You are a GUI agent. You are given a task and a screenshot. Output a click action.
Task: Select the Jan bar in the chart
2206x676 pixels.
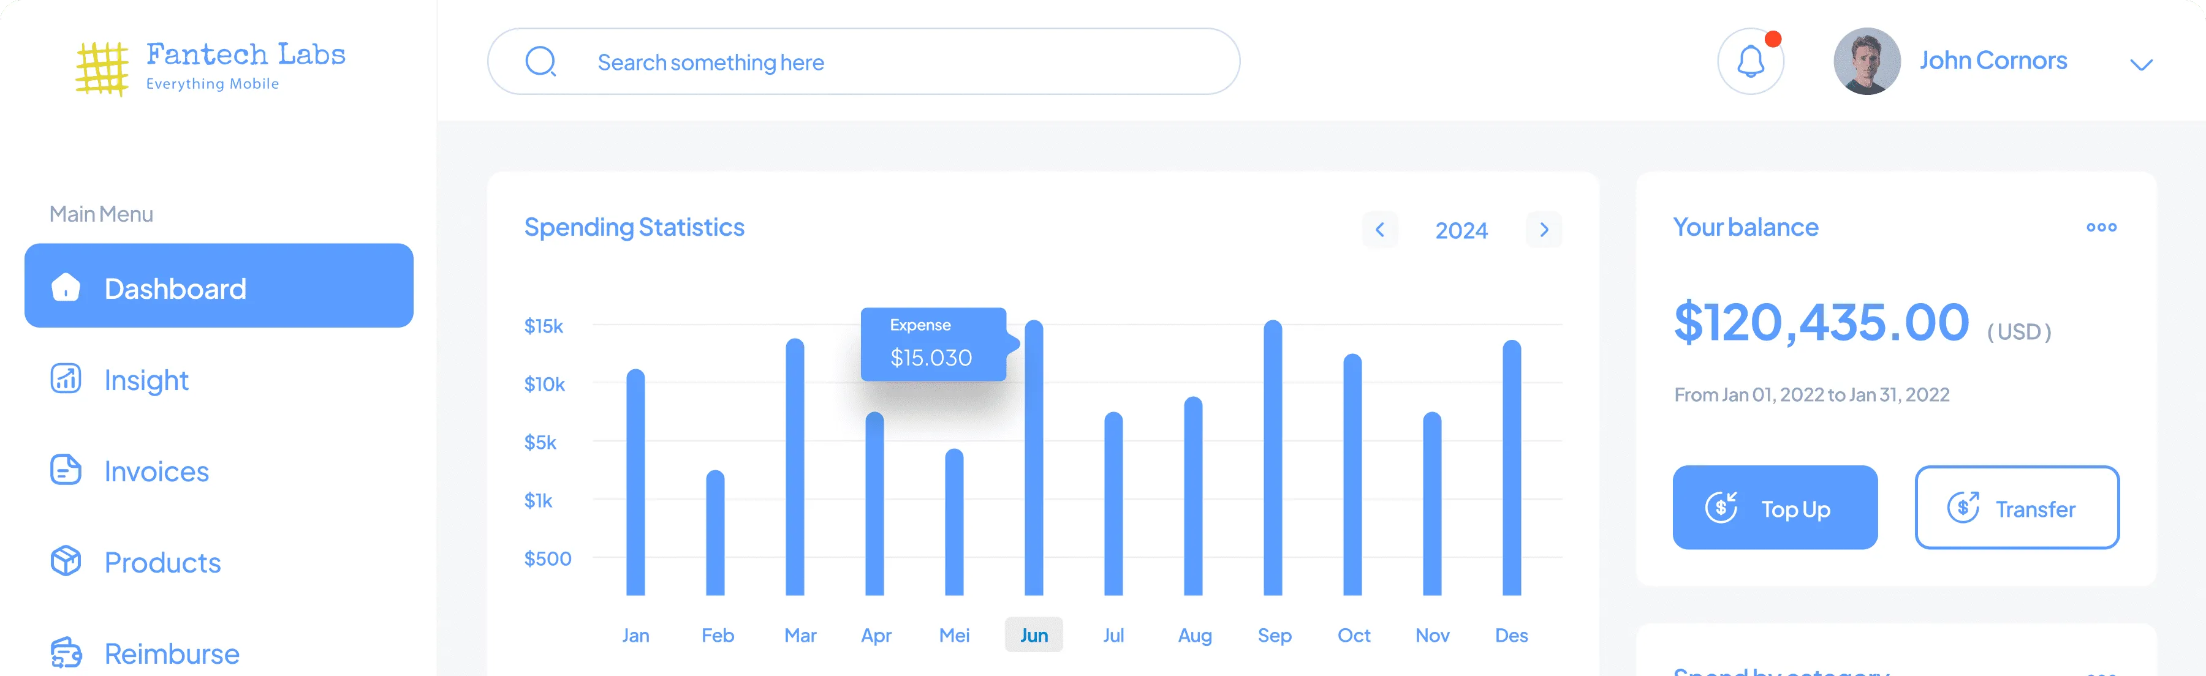(x=635, y=482)
